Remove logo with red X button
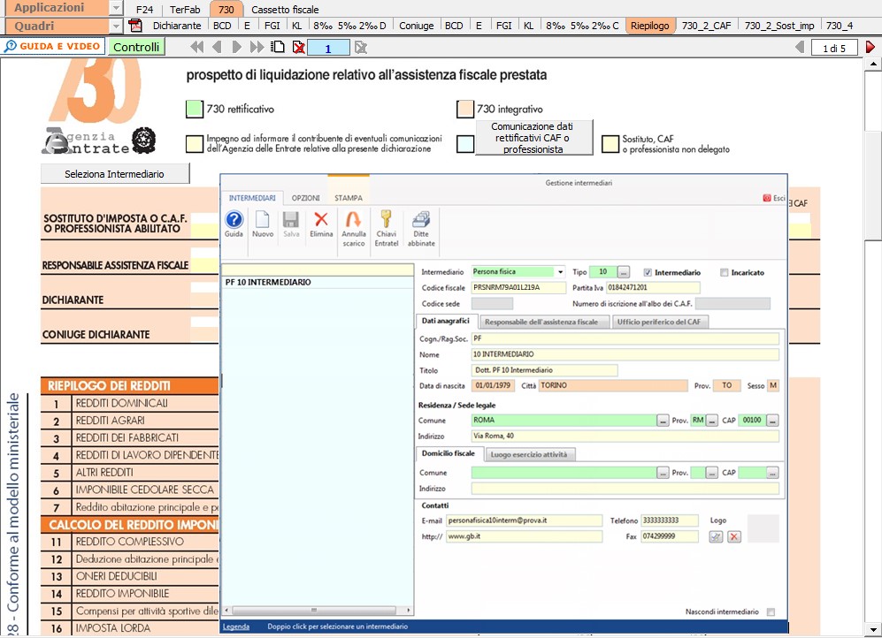Image resolution: width=882 pixels, height=638 pixels. pos(734,536)
